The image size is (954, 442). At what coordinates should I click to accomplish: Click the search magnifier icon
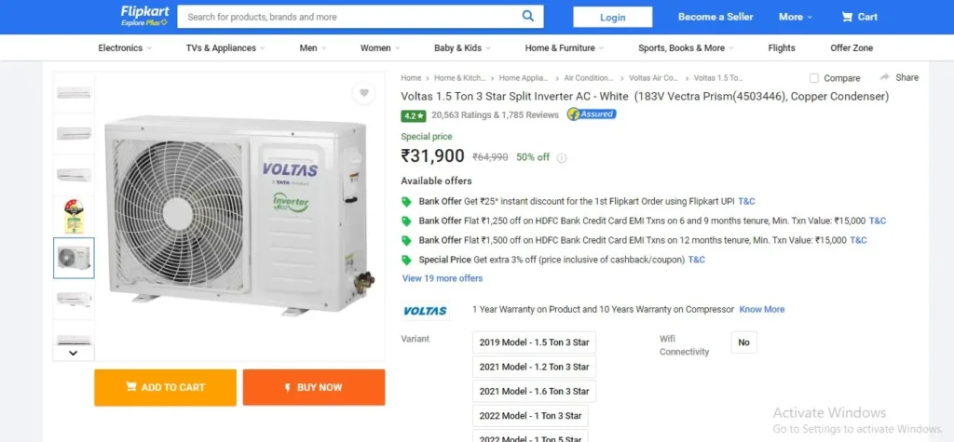[527, 17]
